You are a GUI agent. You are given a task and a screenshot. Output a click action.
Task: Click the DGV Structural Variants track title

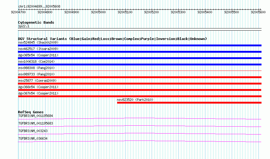pos(112,39)
